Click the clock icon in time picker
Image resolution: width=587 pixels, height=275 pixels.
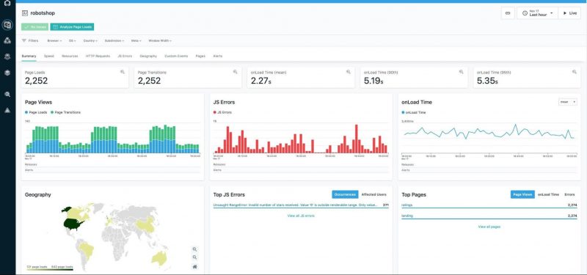525,13
